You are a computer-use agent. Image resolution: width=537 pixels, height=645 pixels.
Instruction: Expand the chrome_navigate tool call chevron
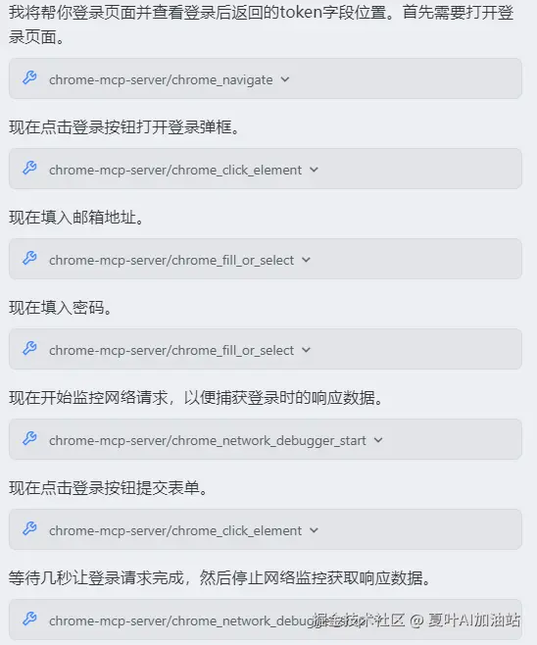285,79
